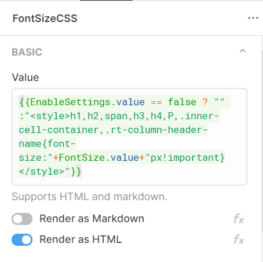The image size is (263, 262).
Task: Enable the Render as Markdown switch
Action: pyautogui.click(x=22, y=219)
